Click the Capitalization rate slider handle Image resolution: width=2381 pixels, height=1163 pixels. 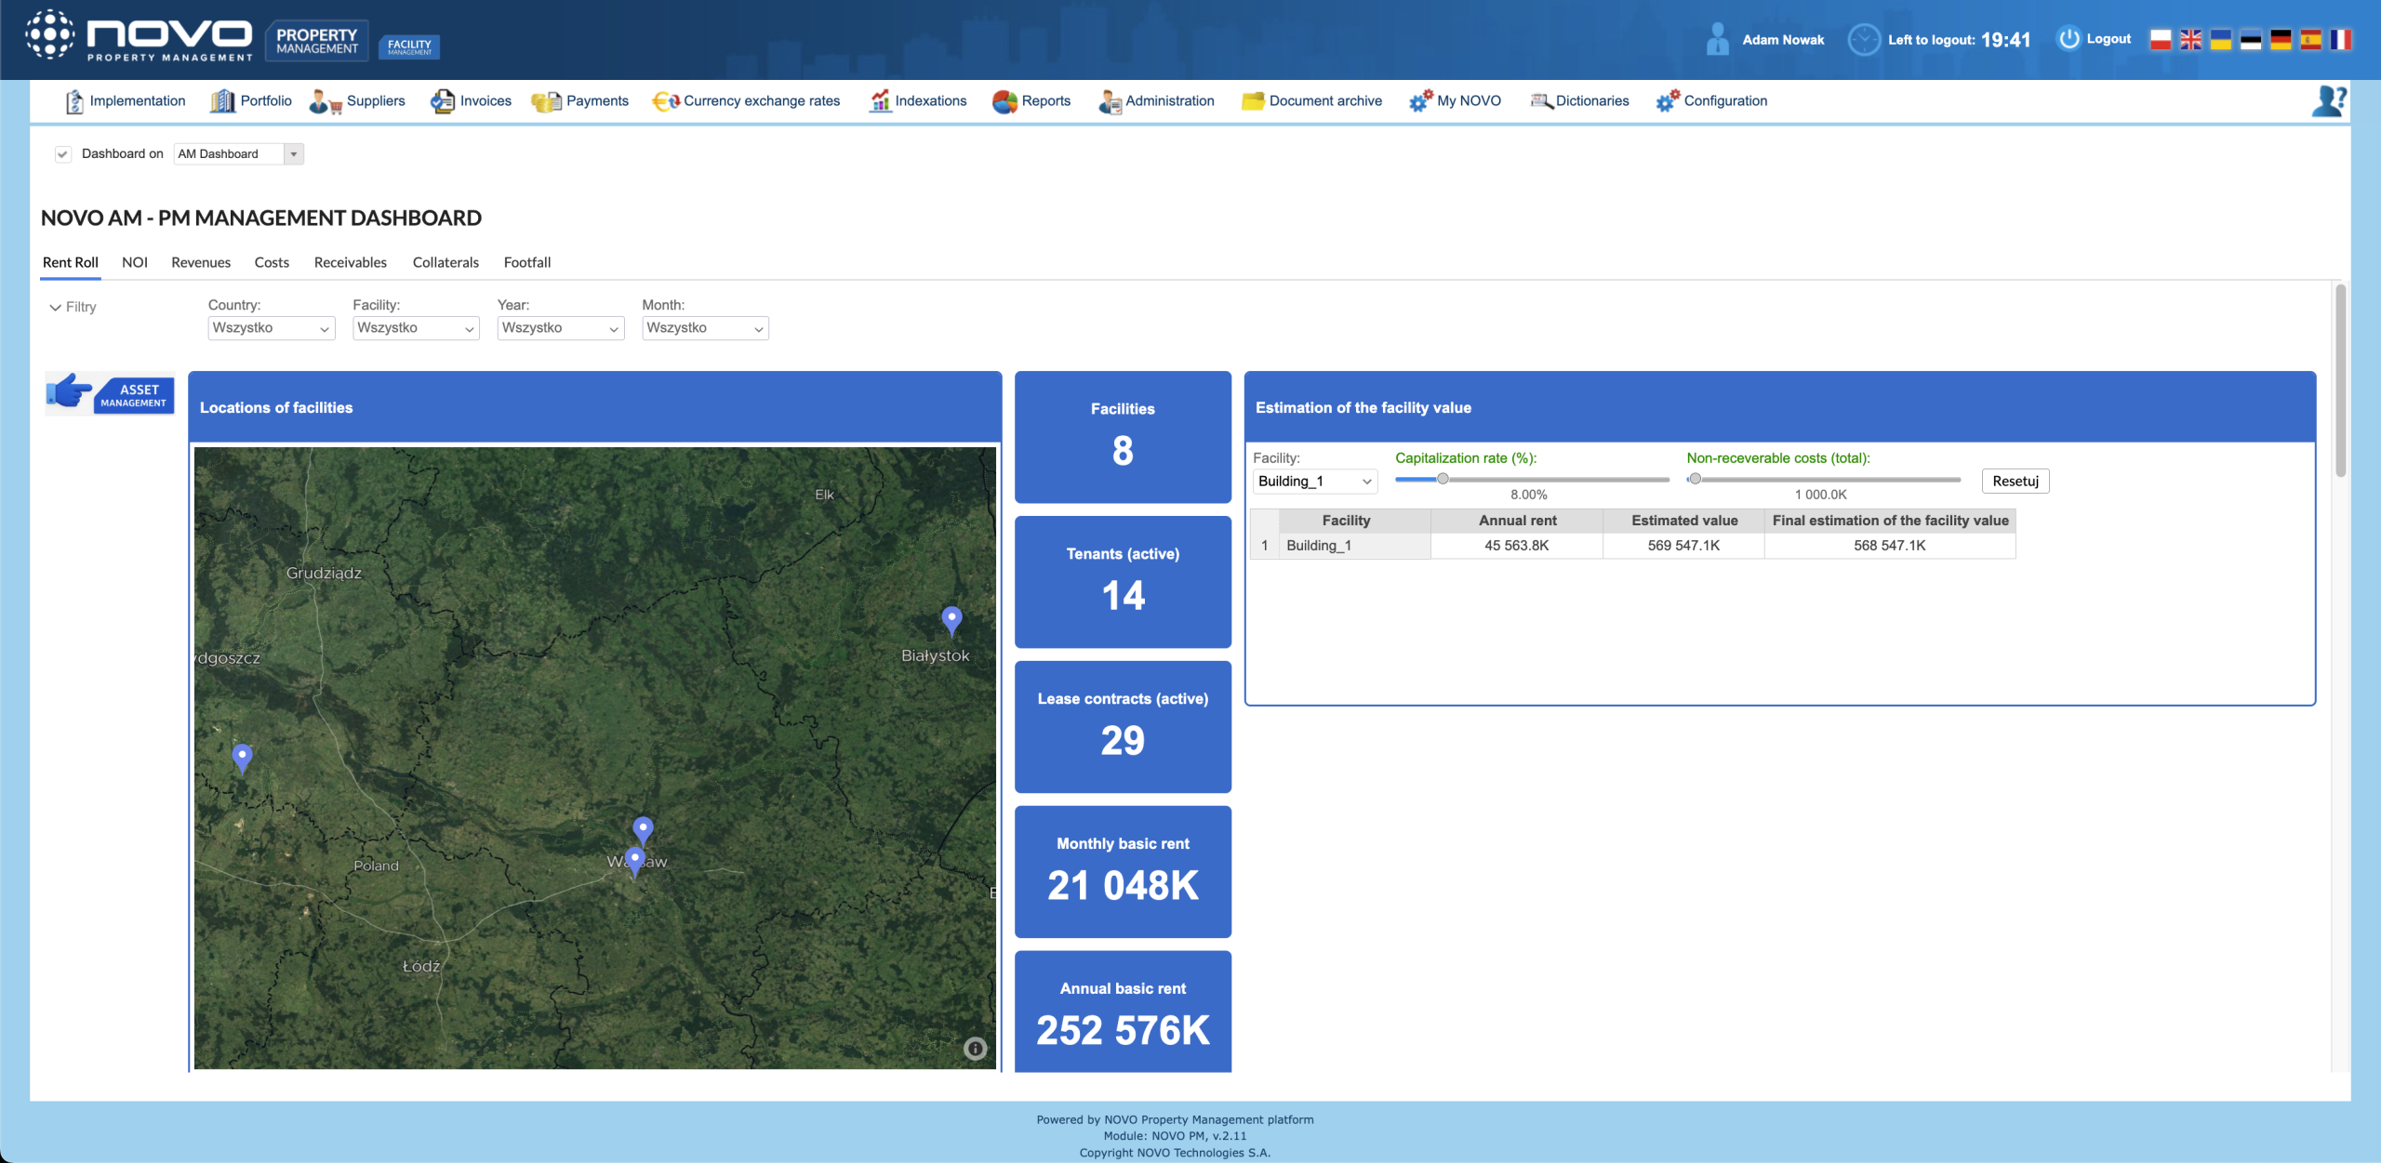coord(1443,479)
